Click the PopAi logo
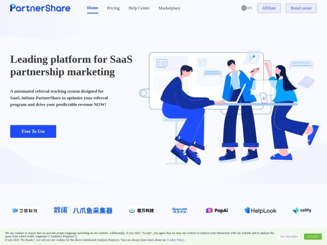Viewport: 327px width, 245px height. (x=217, y=210)
